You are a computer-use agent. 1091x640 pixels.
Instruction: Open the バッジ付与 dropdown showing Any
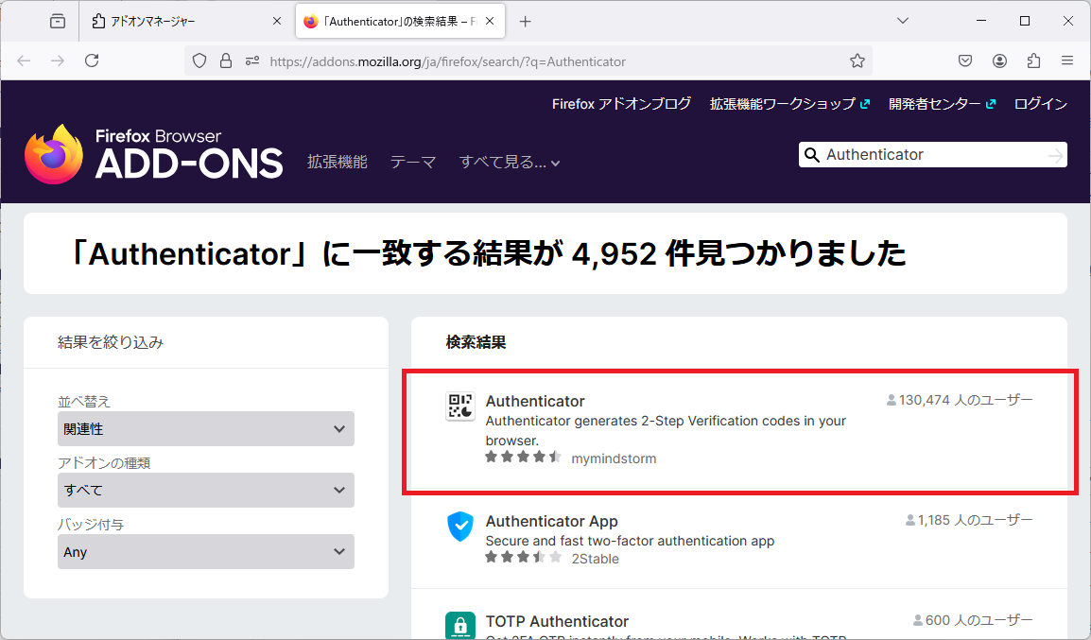(205, 551)
